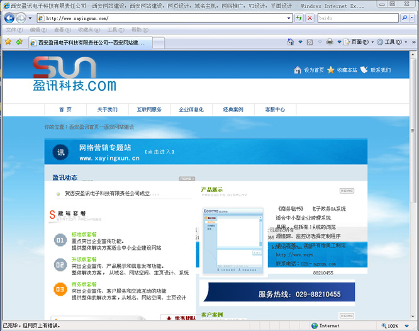Open Favorites Center star icon
The height and width of the screenshot is (331, 419).
(x=8, y=42)
